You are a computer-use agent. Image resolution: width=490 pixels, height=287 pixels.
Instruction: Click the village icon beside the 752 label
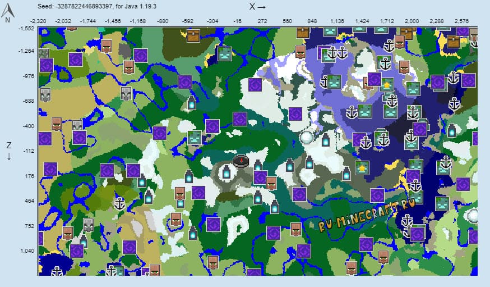click(x=68, y=234)
